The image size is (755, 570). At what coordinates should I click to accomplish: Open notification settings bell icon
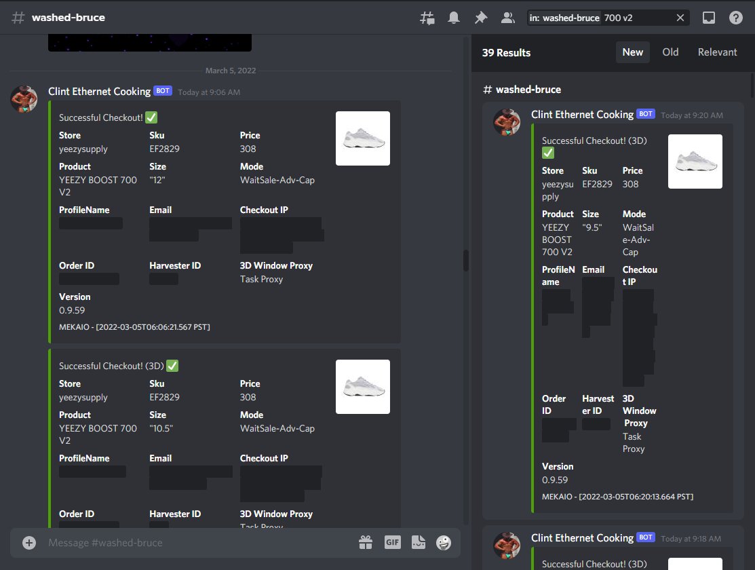tap(454, 18)
